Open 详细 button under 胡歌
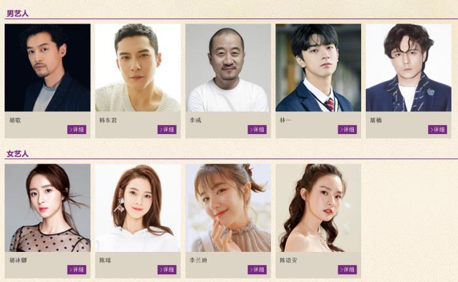This screenshot has width=458, height=282. pos(77,130)
